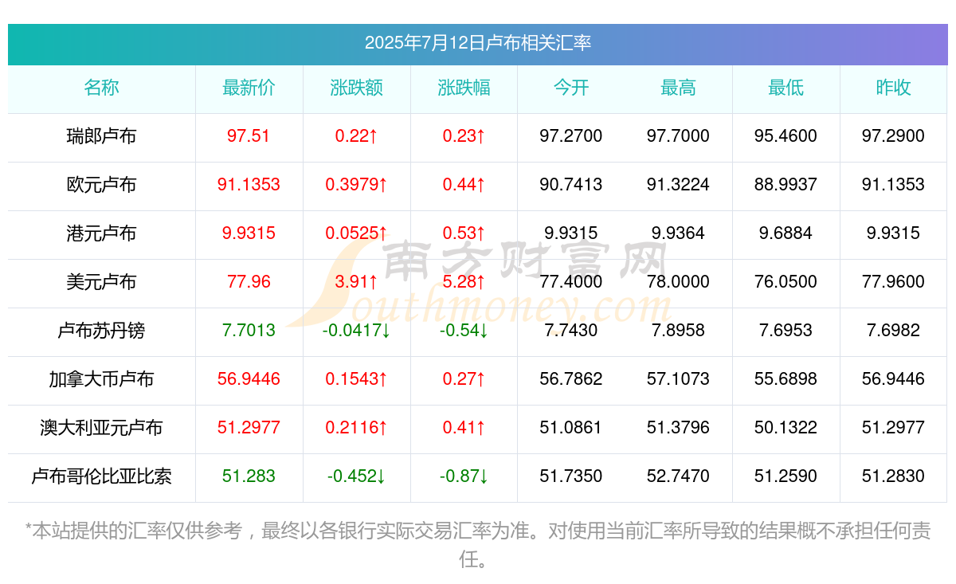
Task: Click change amount -0.452↓
Action: [x=356, y=476]
